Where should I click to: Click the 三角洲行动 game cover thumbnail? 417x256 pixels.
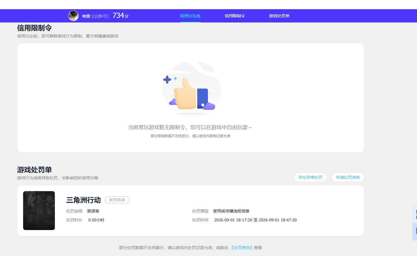pos(39,210)
